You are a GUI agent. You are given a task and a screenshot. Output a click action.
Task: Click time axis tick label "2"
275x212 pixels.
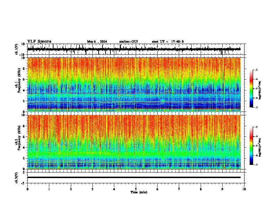71,189
